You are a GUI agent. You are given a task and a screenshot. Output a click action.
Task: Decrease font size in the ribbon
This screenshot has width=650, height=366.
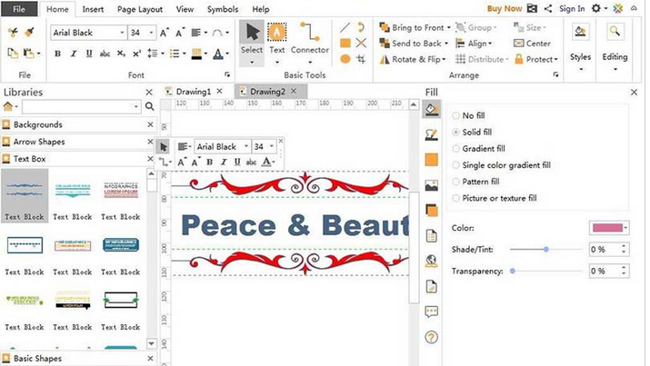point(180,33)
